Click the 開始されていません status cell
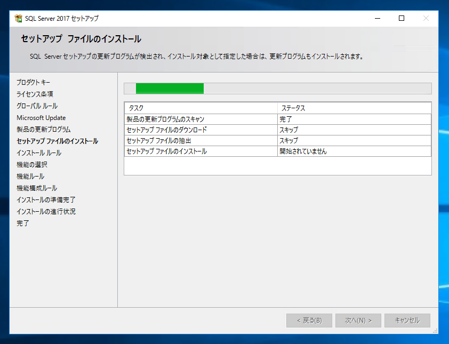This screenshot has width=449, height=344. point(354,151)
